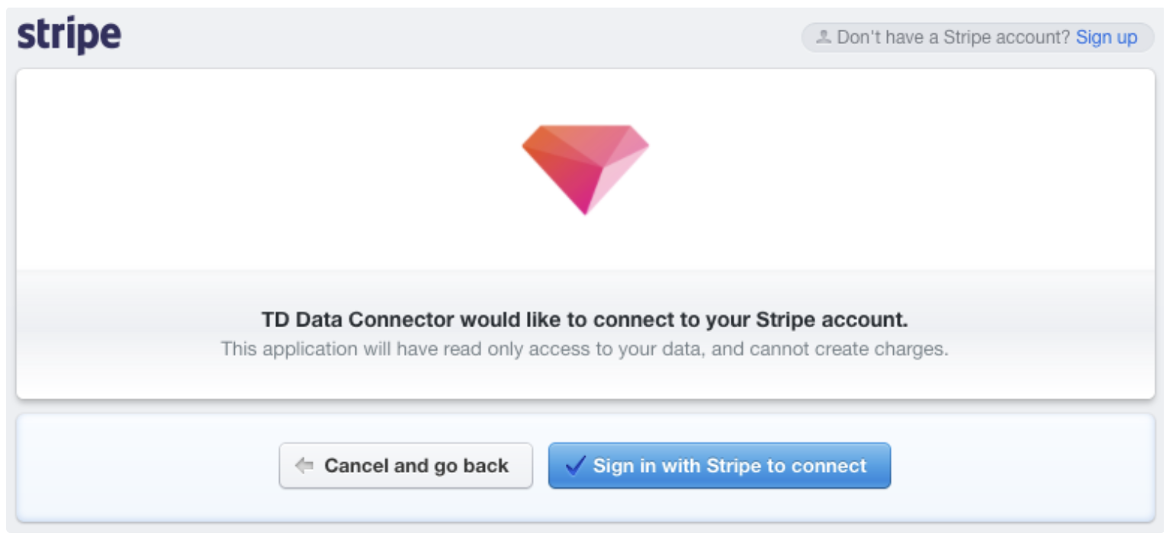
Task: Click the Stripe logo
Action: click(69, 35)
